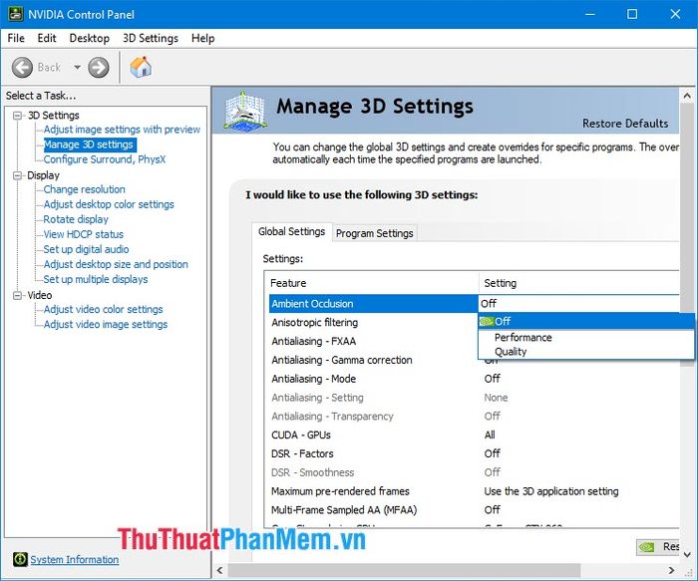The image size is (698, 581).
Task: Open the Back history dropdown arrow
Action: tap(77, 68)
